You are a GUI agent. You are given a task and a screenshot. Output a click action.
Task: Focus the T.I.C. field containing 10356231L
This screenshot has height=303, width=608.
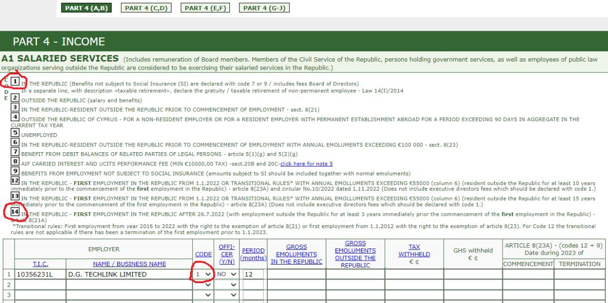pyautogui.click(x=40, y=274)
